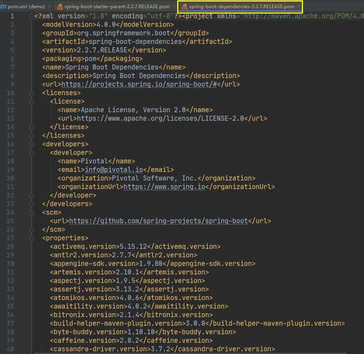Fold the closing licenses tag on line 15
This screenshot has width=364, height=354.
tap(31, 136)
